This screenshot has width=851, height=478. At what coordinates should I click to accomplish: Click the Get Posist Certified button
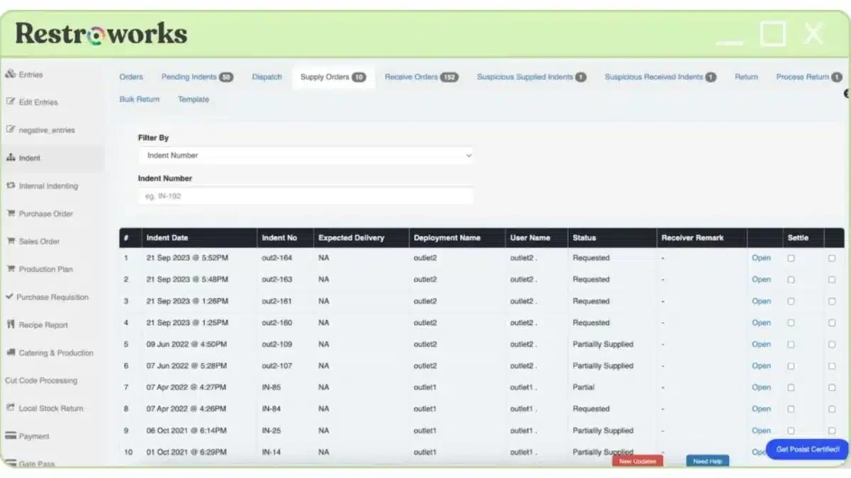(x=807, y=449)
